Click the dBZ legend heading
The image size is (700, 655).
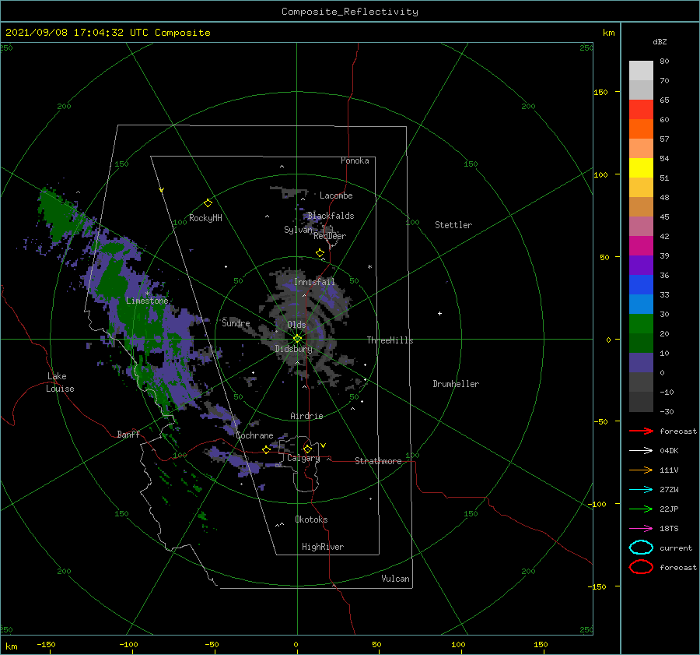coord(660,41)
